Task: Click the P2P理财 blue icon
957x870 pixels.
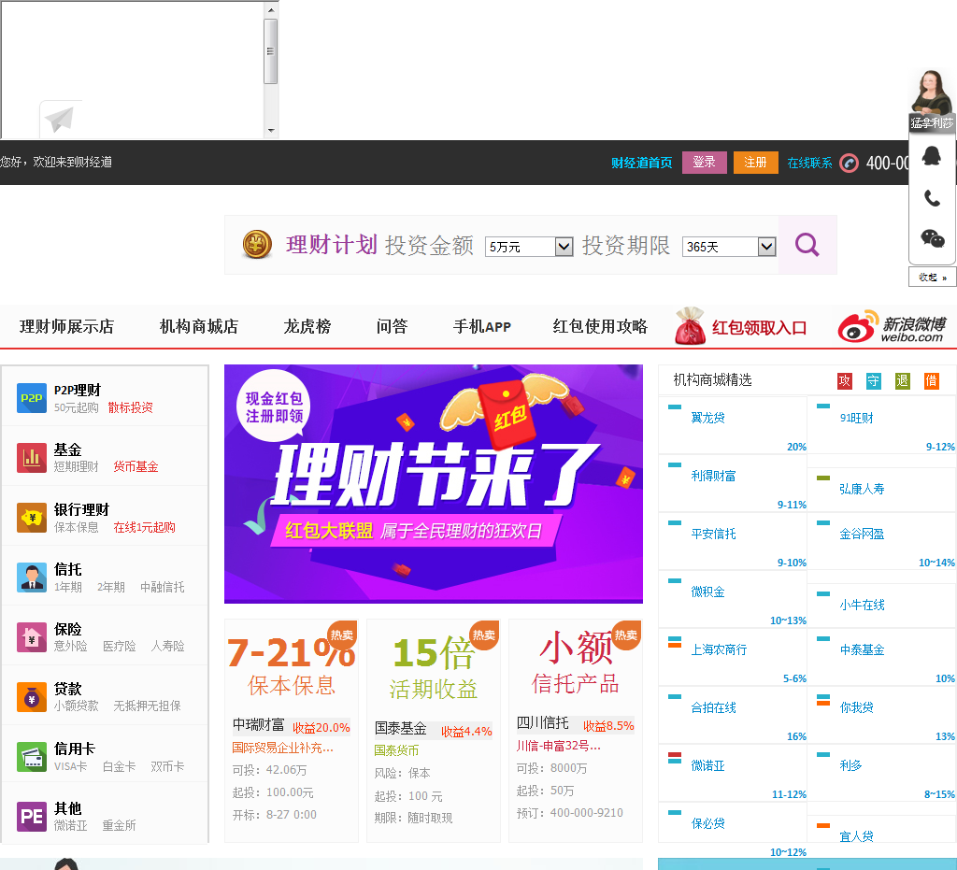Action: (32, 398)
